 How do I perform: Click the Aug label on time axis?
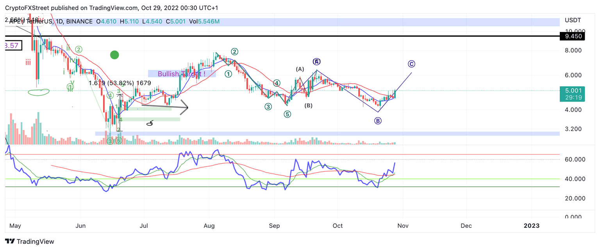point(209,226)
